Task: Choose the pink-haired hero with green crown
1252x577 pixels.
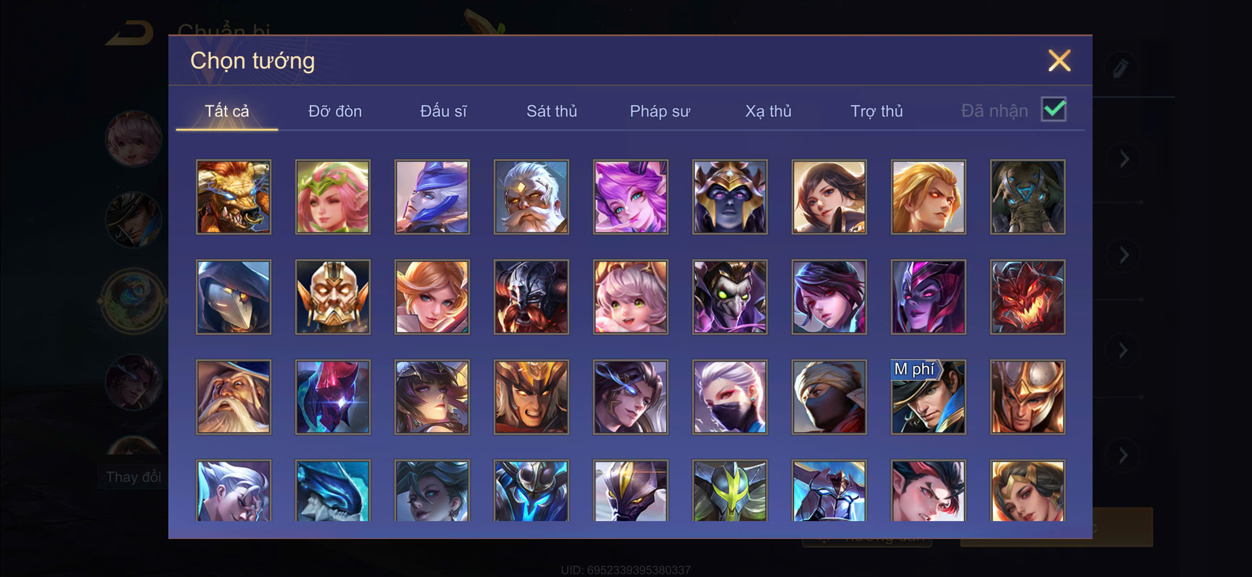Action: click(332, 197)
